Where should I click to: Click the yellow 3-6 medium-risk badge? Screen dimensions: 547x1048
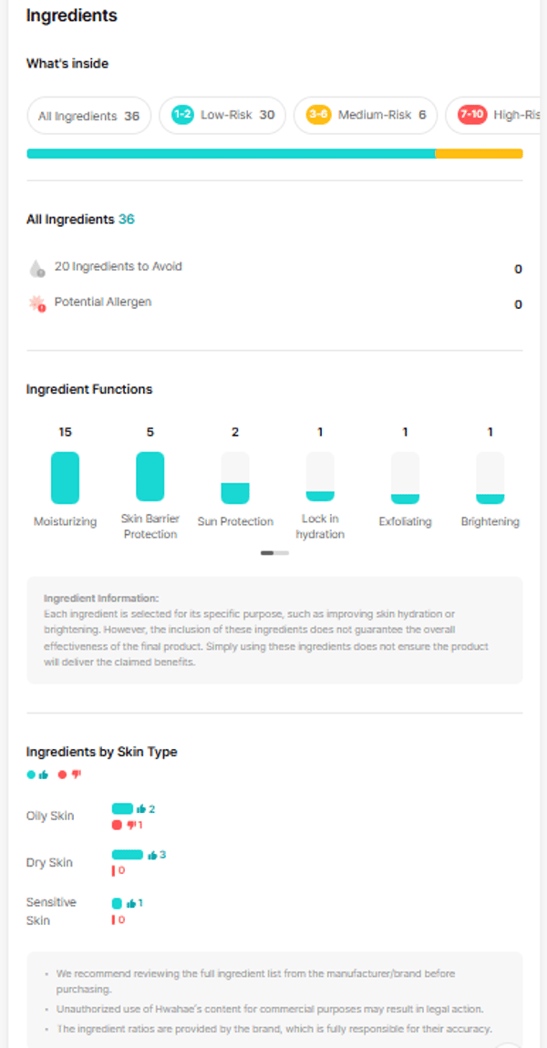[x=318, y=116]
